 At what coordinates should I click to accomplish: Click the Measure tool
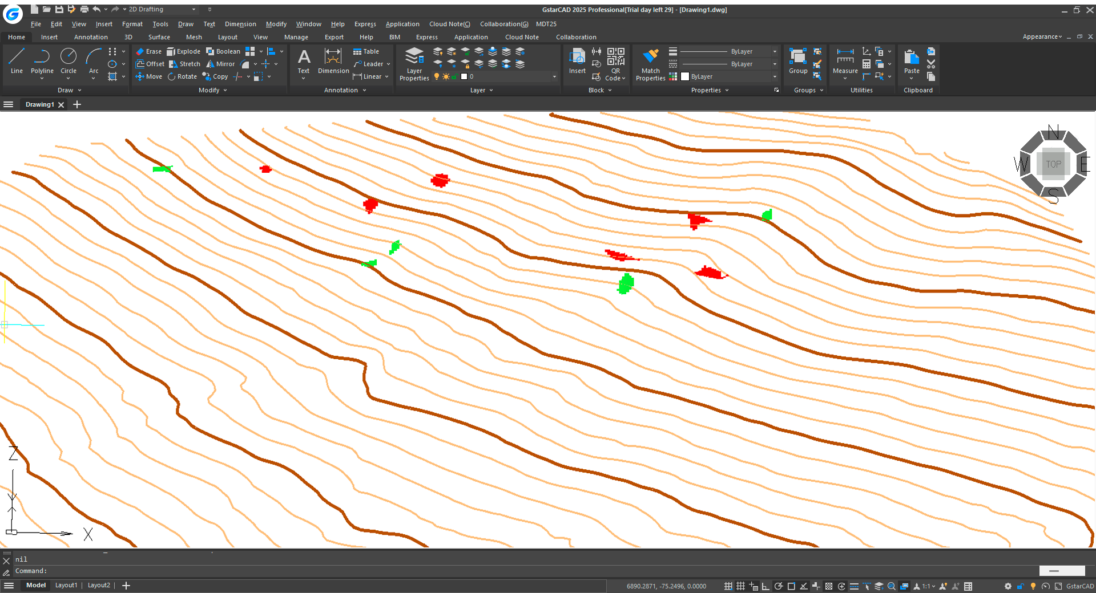pyautogui.click(x=845, y=61)
